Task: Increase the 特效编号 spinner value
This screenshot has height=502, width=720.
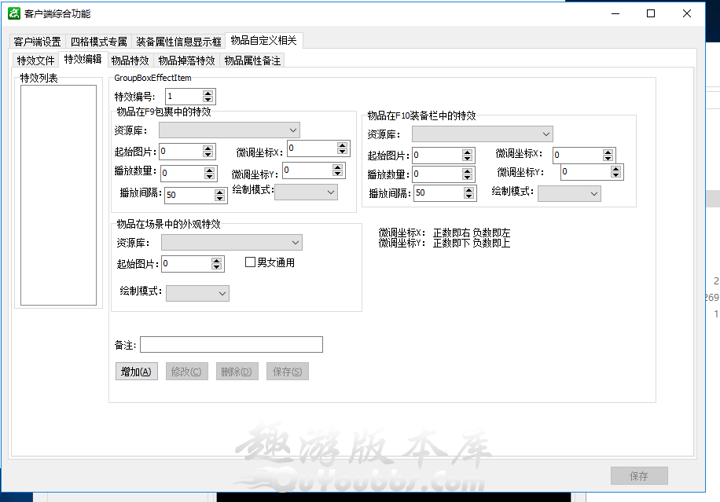Action: tap(208, 93)
